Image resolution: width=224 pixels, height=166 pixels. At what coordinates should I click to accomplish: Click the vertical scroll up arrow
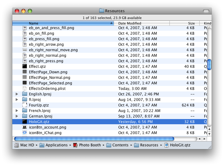209,129
